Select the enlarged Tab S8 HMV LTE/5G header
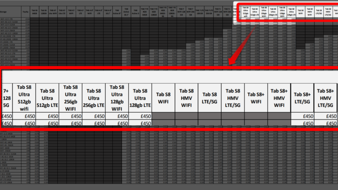The width and height of the screenshot is (338, 190). [x=233, y=98]
